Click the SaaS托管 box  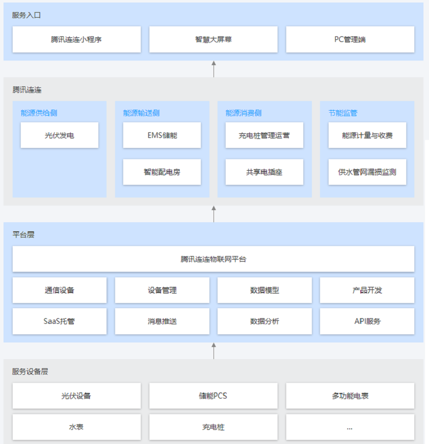tap(60, 321)
